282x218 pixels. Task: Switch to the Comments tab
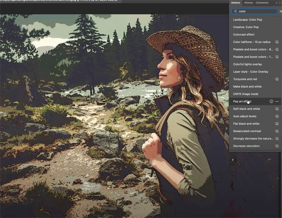(x=262, y=3)
